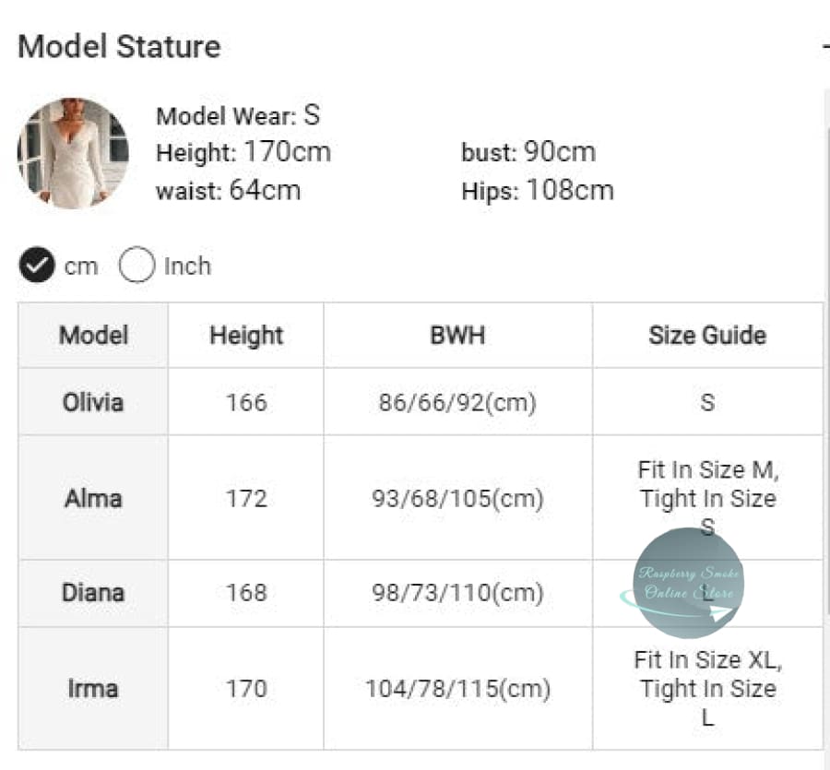Click Irma's Fit In Size XL cell
The image size is (830, 770).
707,688
